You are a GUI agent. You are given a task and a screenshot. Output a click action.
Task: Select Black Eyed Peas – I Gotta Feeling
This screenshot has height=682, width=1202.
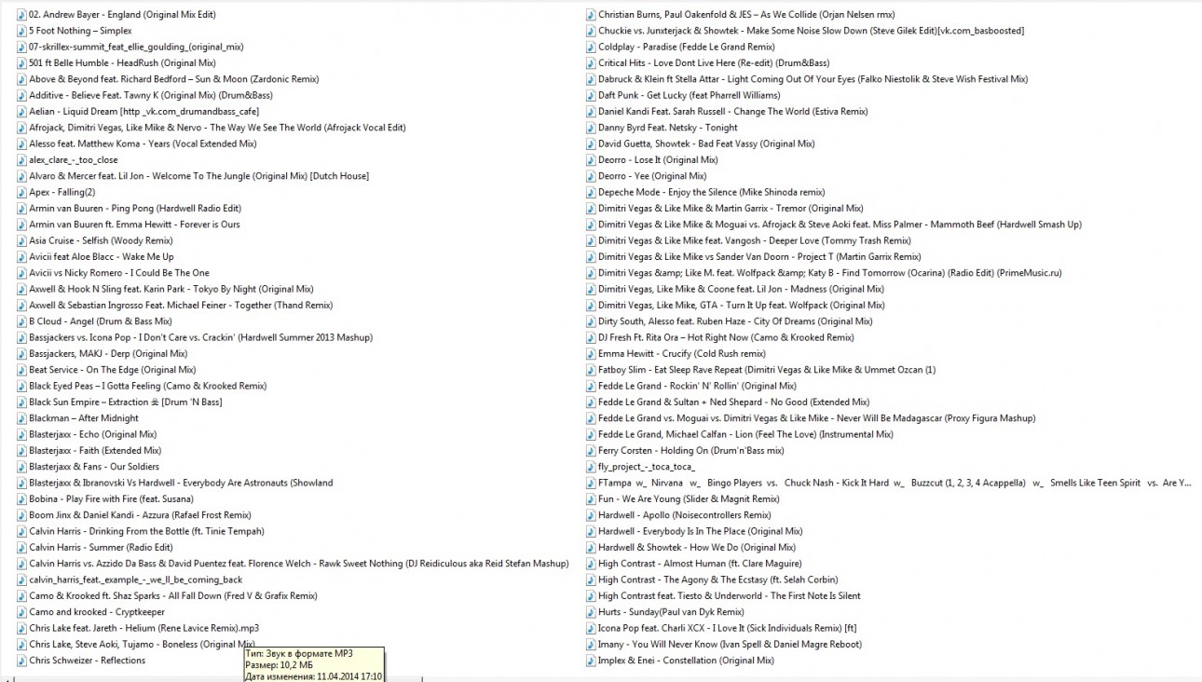coord(147,386)
